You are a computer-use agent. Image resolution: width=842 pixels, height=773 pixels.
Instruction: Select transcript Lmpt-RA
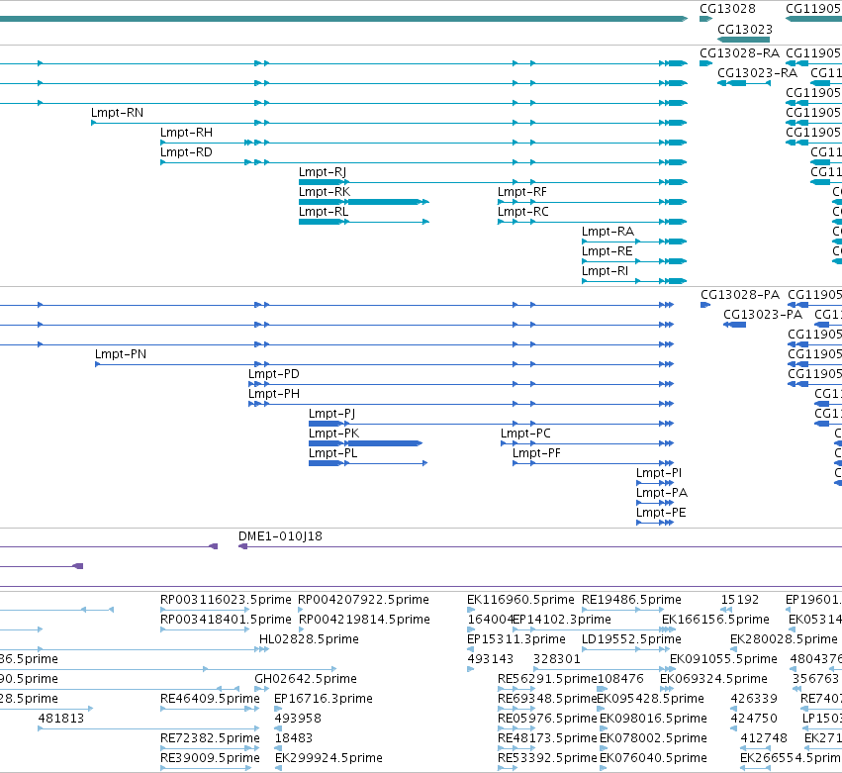[608, 232]
